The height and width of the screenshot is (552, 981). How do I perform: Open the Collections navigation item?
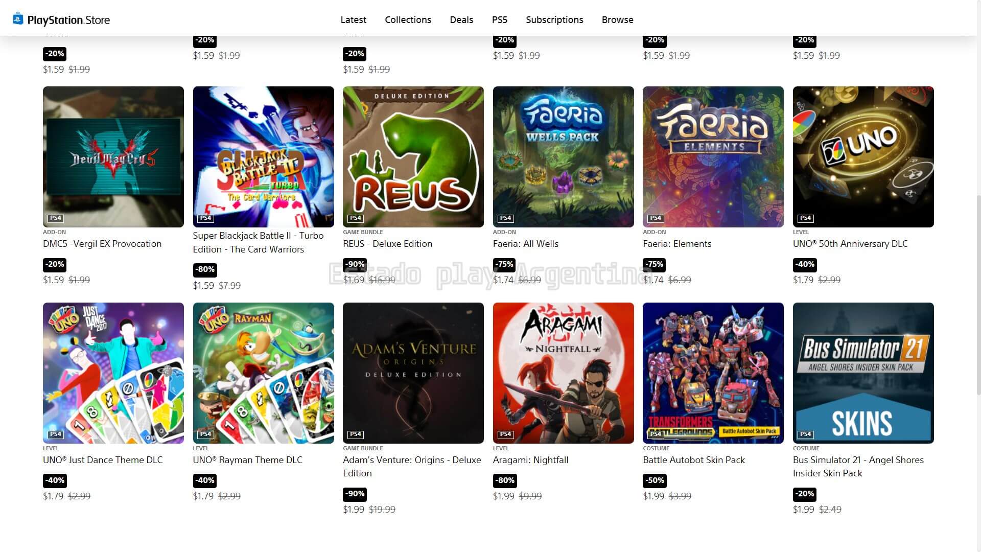[x=408, y=19]
